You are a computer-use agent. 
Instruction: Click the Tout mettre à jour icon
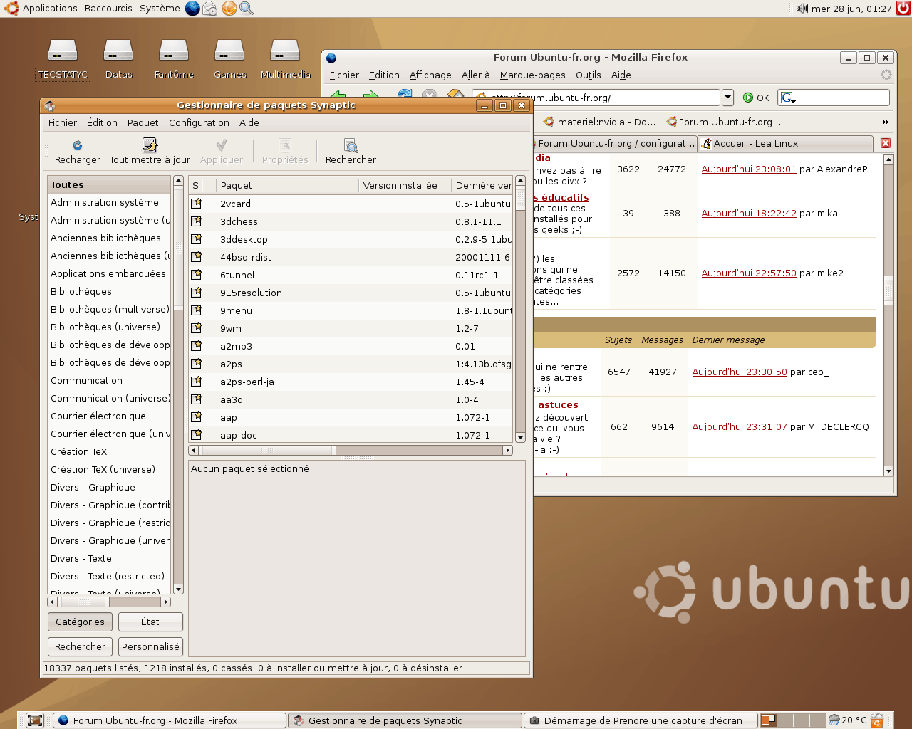[150, 145]
